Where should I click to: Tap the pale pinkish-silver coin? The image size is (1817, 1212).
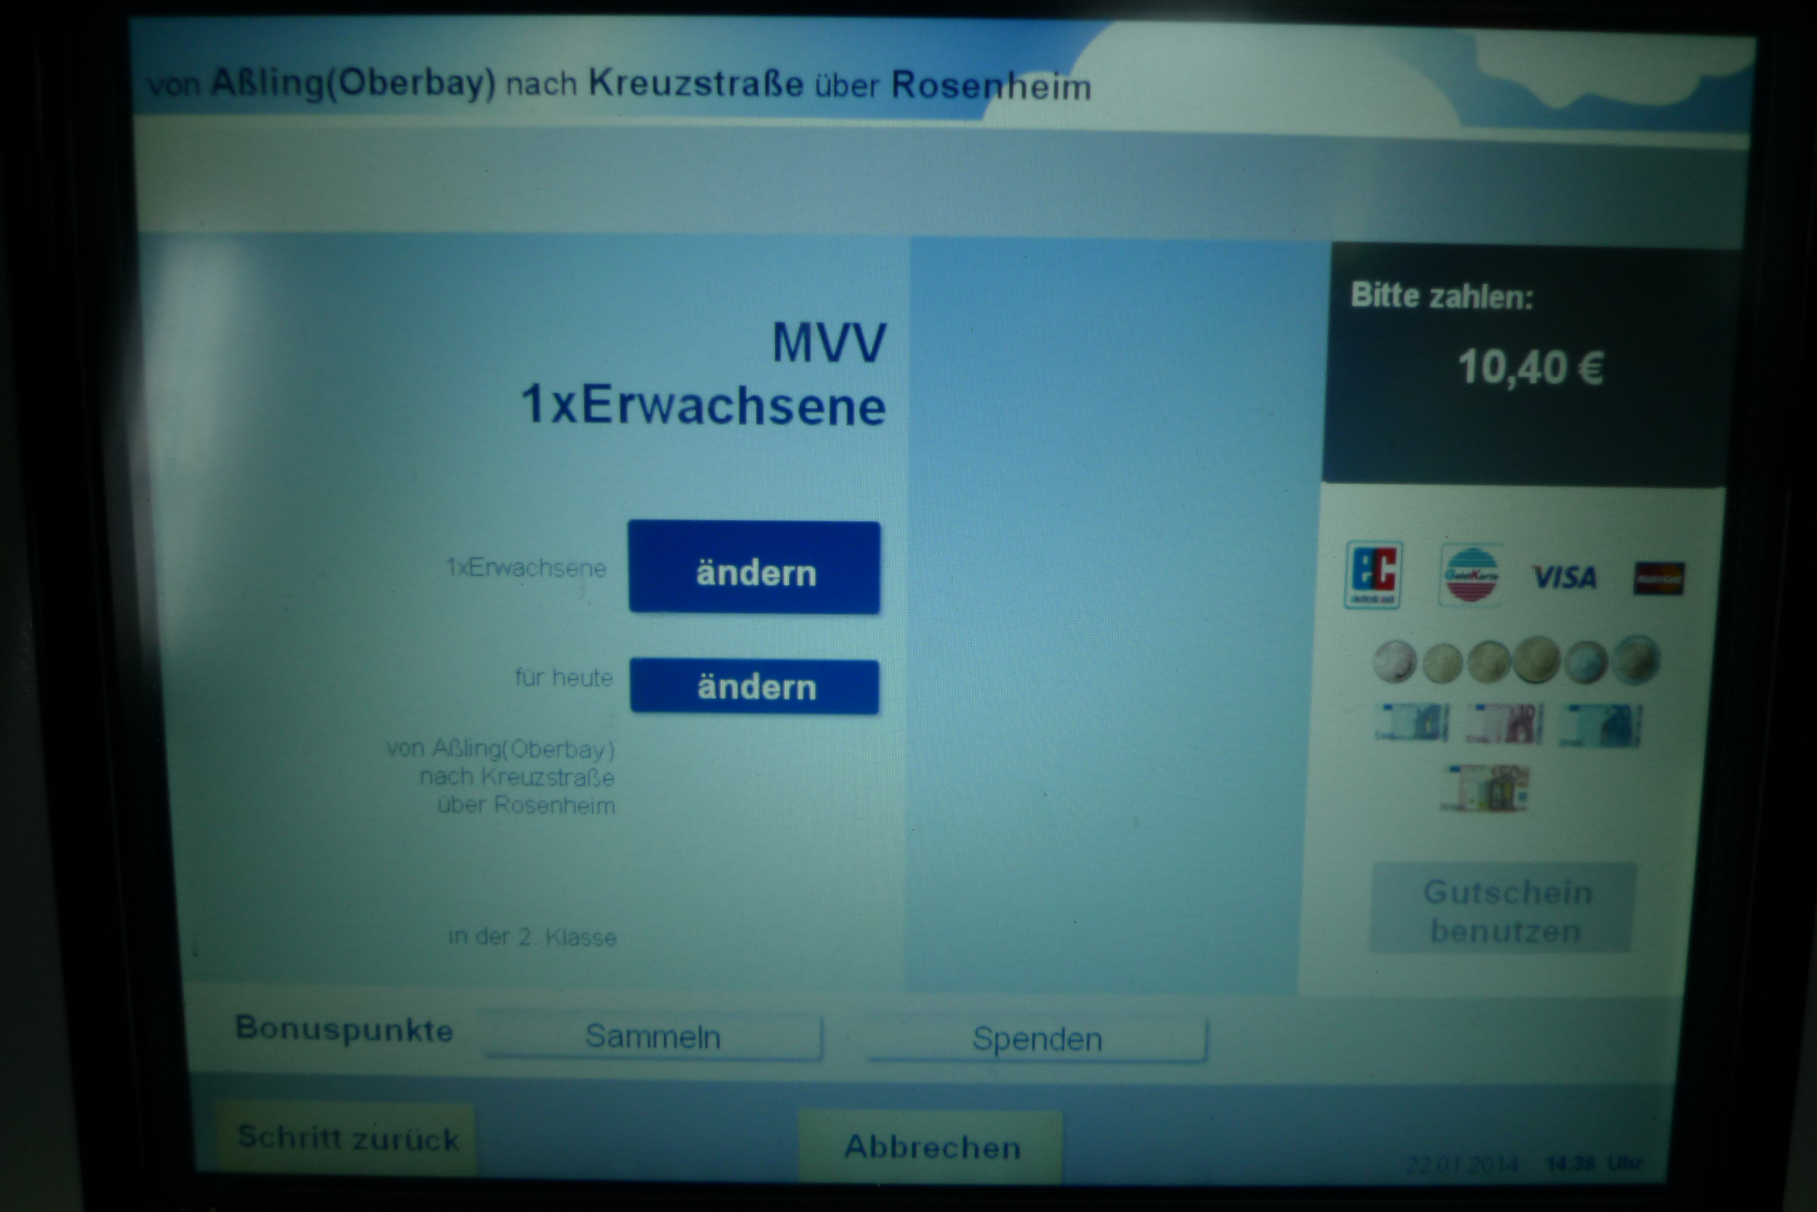coord(1395,662)
